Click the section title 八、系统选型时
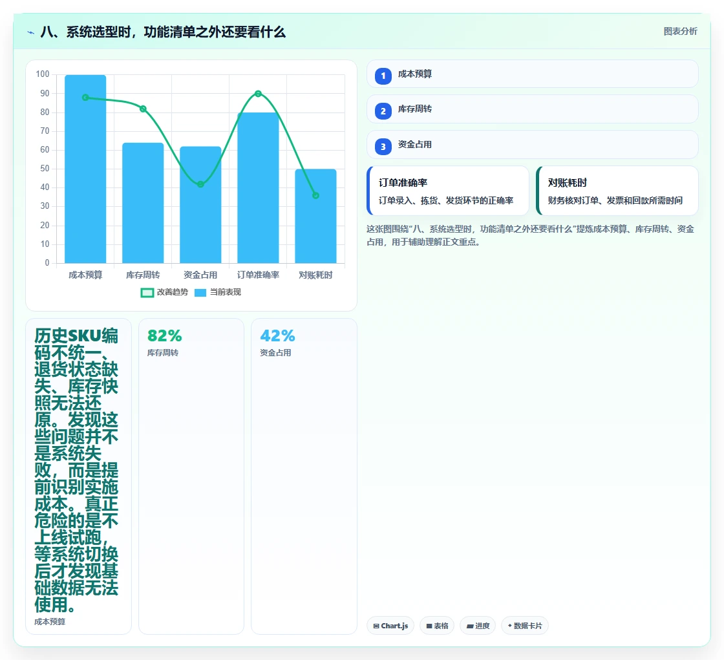Image resolution: width=724 pixels, height=660 pixels. coord(163,32)
